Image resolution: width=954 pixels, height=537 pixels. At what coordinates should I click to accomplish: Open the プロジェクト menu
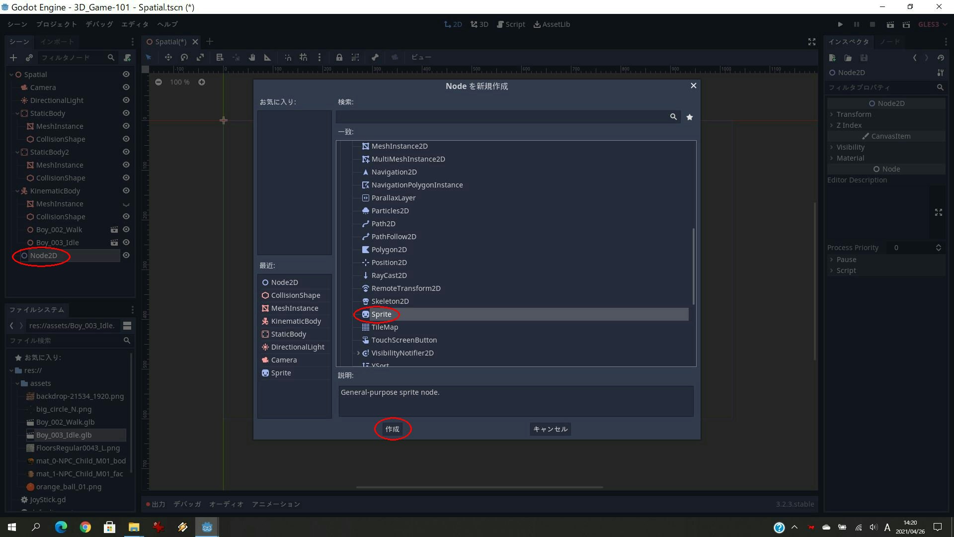coord(56,24)
